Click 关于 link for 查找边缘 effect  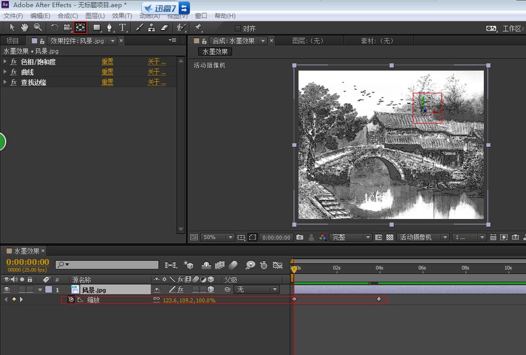pos(156,82)
